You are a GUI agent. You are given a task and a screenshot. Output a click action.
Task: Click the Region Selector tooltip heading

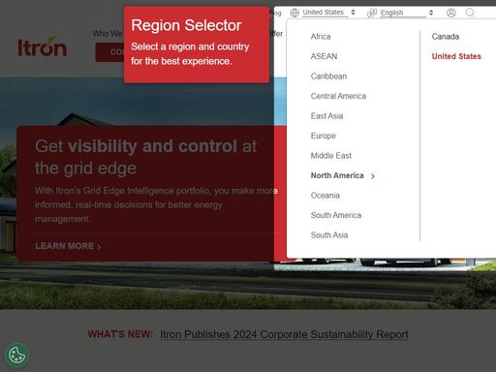click(186, 25)
